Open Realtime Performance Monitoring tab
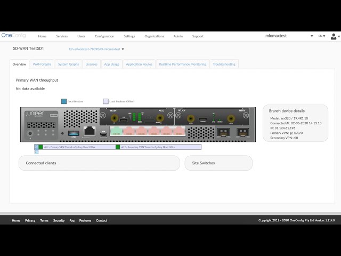 pyautogui.click(x=182, y=64)
